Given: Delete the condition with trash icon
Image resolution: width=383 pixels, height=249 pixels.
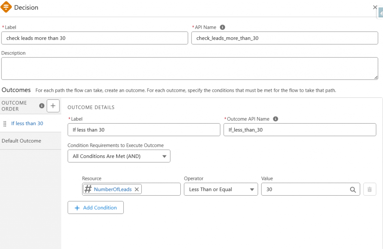Looking at the screenshot, I should pos(370,189).
